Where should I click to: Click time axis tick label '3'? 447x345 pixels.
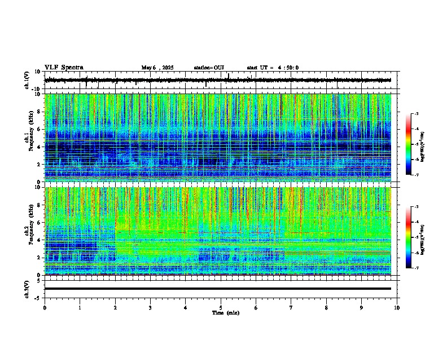tap(150, 308)
